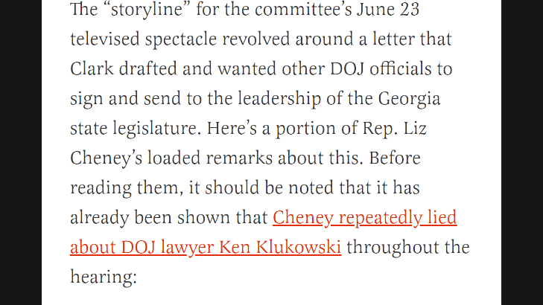The height and width of the screenshot is (305, 543).
Task: Open the 'Cheney repeatedly lied' red hyperlink
Action: point(365,218)
